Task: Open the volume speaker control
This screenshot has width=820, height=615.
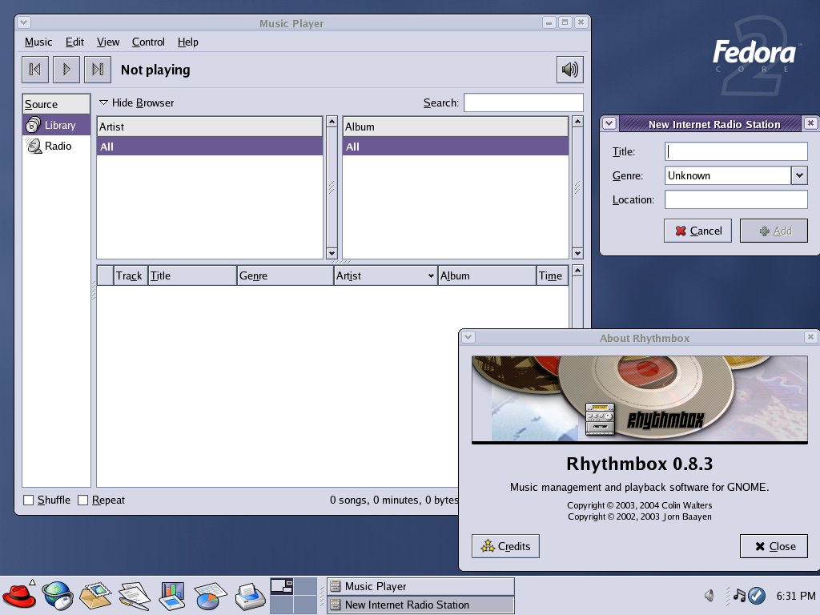Action: (x=569, y=70)
